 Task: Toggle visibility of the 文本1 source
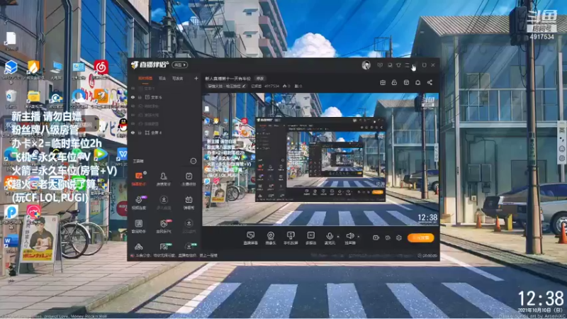(133, 88)
